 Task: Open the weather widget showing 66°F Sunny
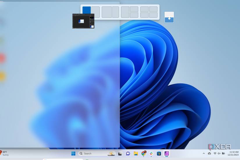point(4,153)
